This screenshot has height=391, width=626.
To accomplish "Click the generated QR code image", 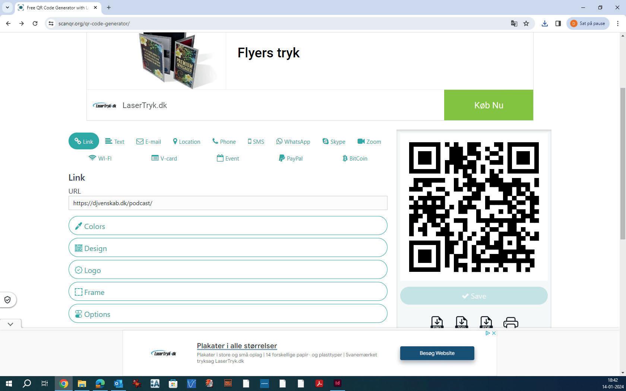I will click(474, 207).
